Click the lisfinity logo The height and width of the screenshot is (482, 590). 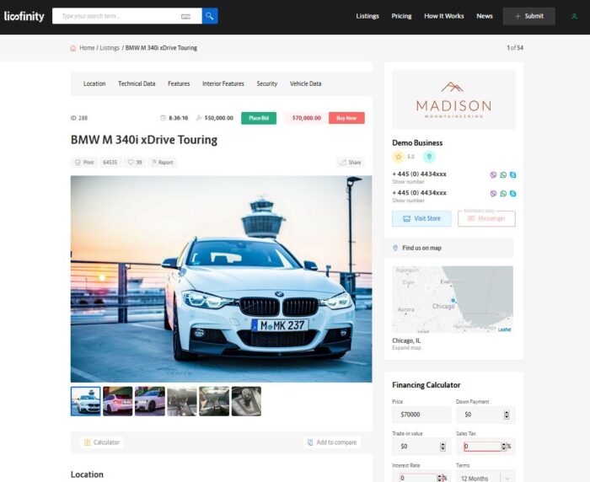click(x=24, y=16)
